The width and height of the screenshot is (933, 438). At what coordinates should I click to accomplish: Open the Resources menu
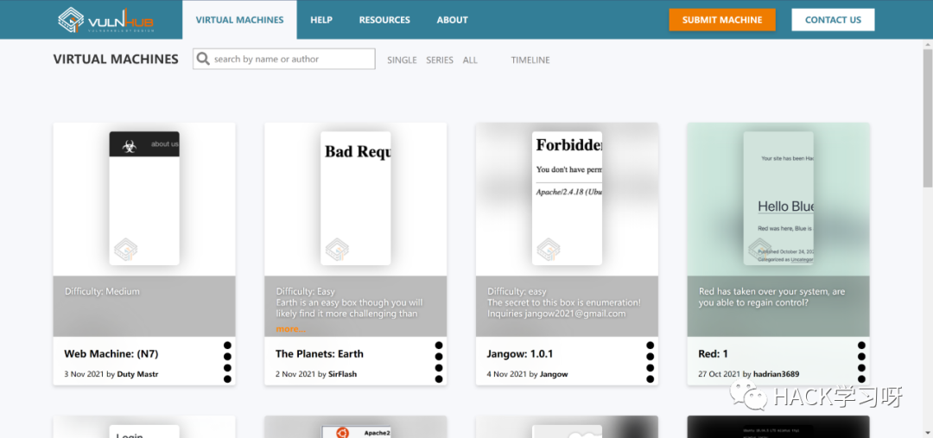tap(384, 20)
